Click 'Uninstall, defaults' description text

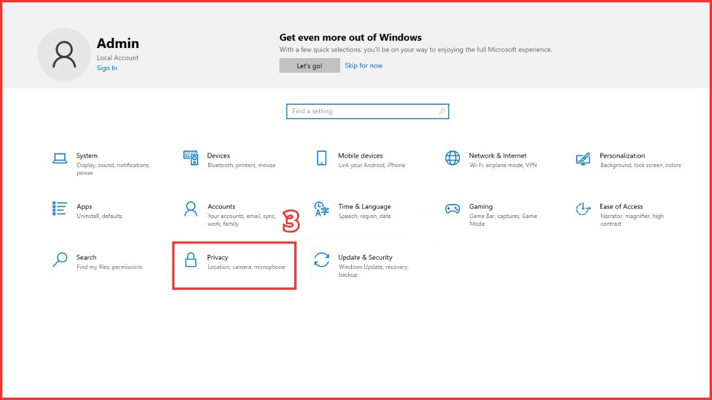pyautogui.click(x=99, y=216)
